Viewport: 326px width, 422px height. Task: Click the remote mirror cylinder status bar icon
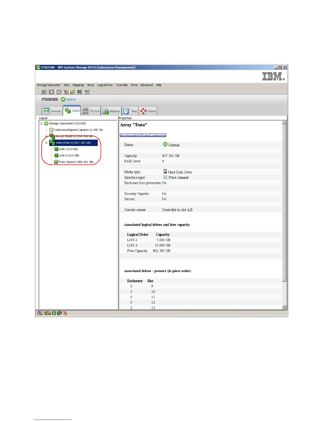click(x=59, y=313)
